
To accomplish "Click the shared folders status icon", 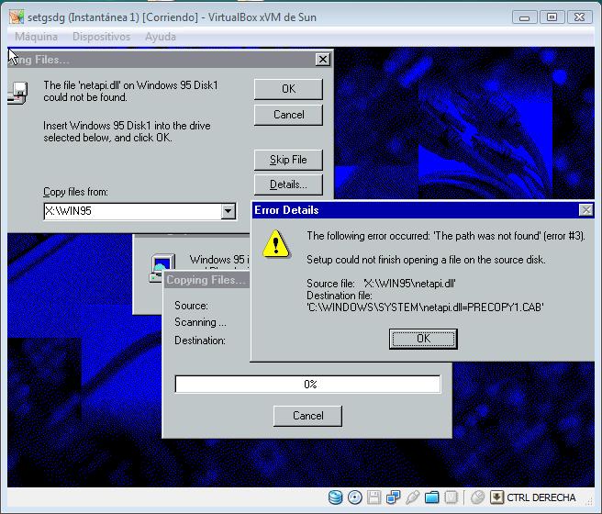I will coord(432,497).
